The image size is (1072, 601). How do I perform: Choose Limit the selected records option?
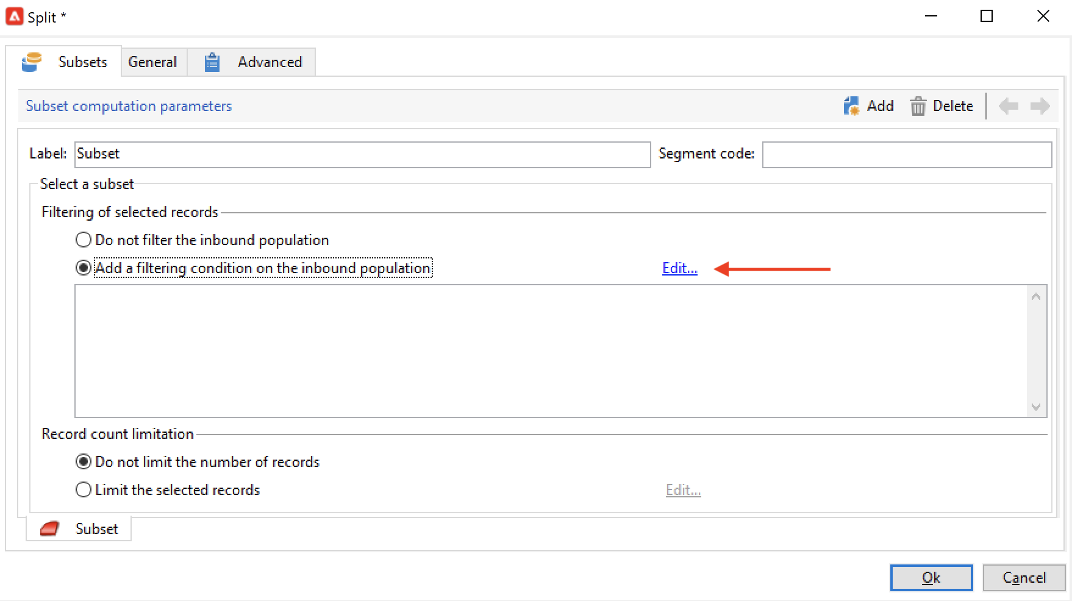[84, 489]
